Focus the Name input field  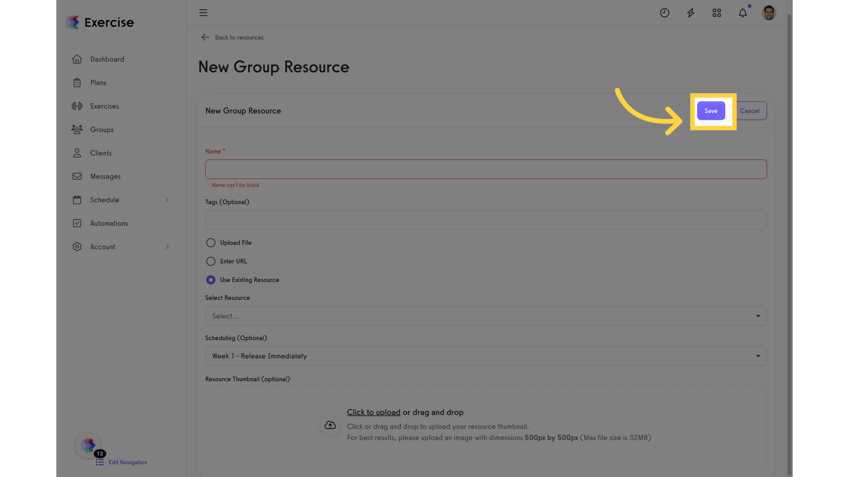point(486,169)
